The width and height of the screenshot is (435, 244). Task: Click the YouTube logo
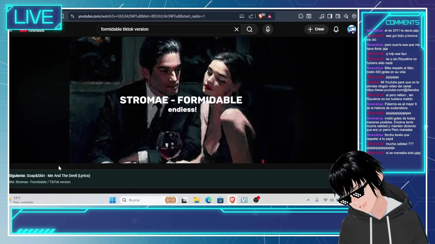pyautogui.click(x=32, y=30)
